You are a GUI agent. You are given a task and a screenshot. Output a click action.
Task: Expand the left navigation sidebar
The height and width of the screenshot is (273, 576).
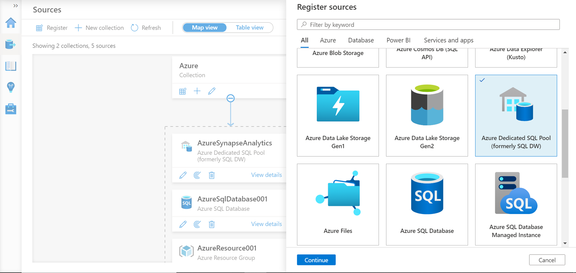(16, 6)
